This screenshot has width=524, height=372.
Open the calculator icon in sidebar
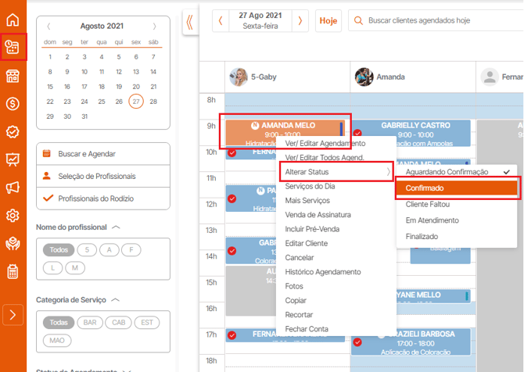point(13,271)
